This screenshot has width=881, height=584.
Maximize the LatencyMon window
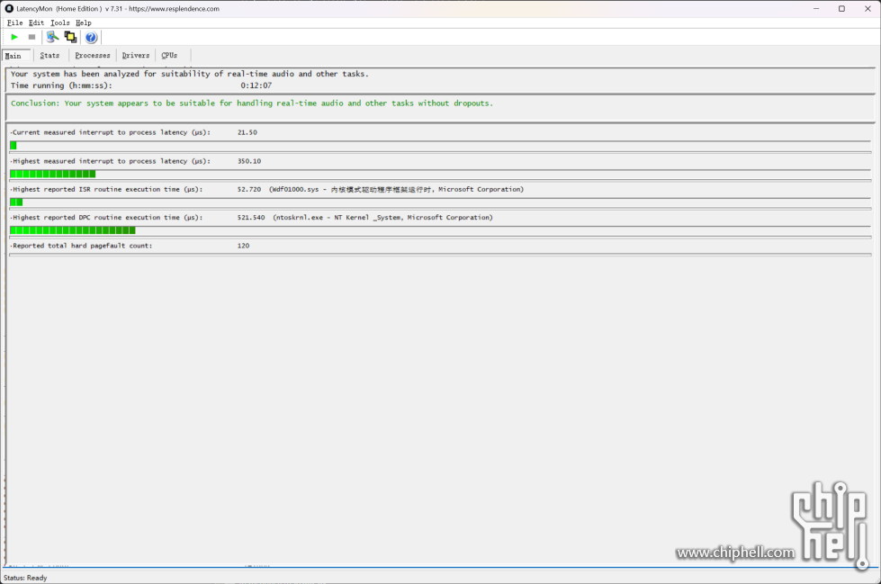[841, 8]
